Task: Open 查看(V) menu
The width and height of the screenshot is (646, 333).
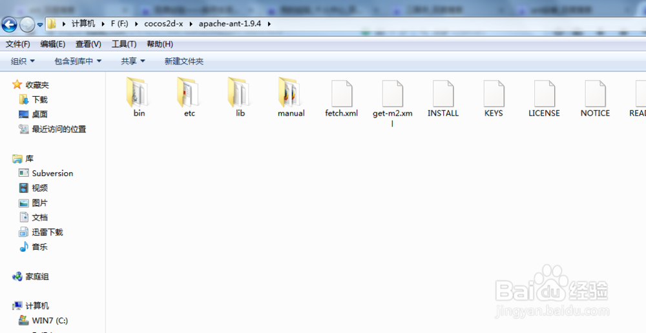Action: (x=88, y=44)
